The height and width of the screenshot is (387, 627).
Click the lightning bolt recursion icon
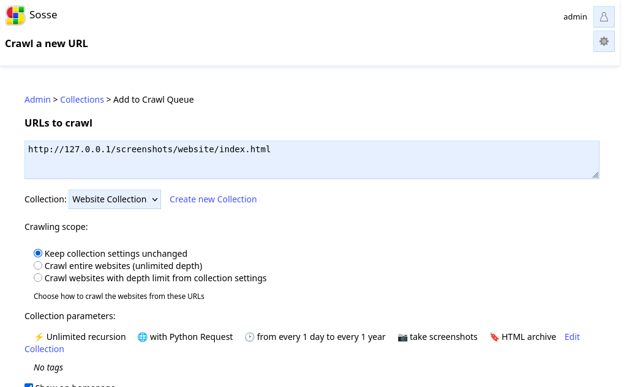tap(39, 337)
